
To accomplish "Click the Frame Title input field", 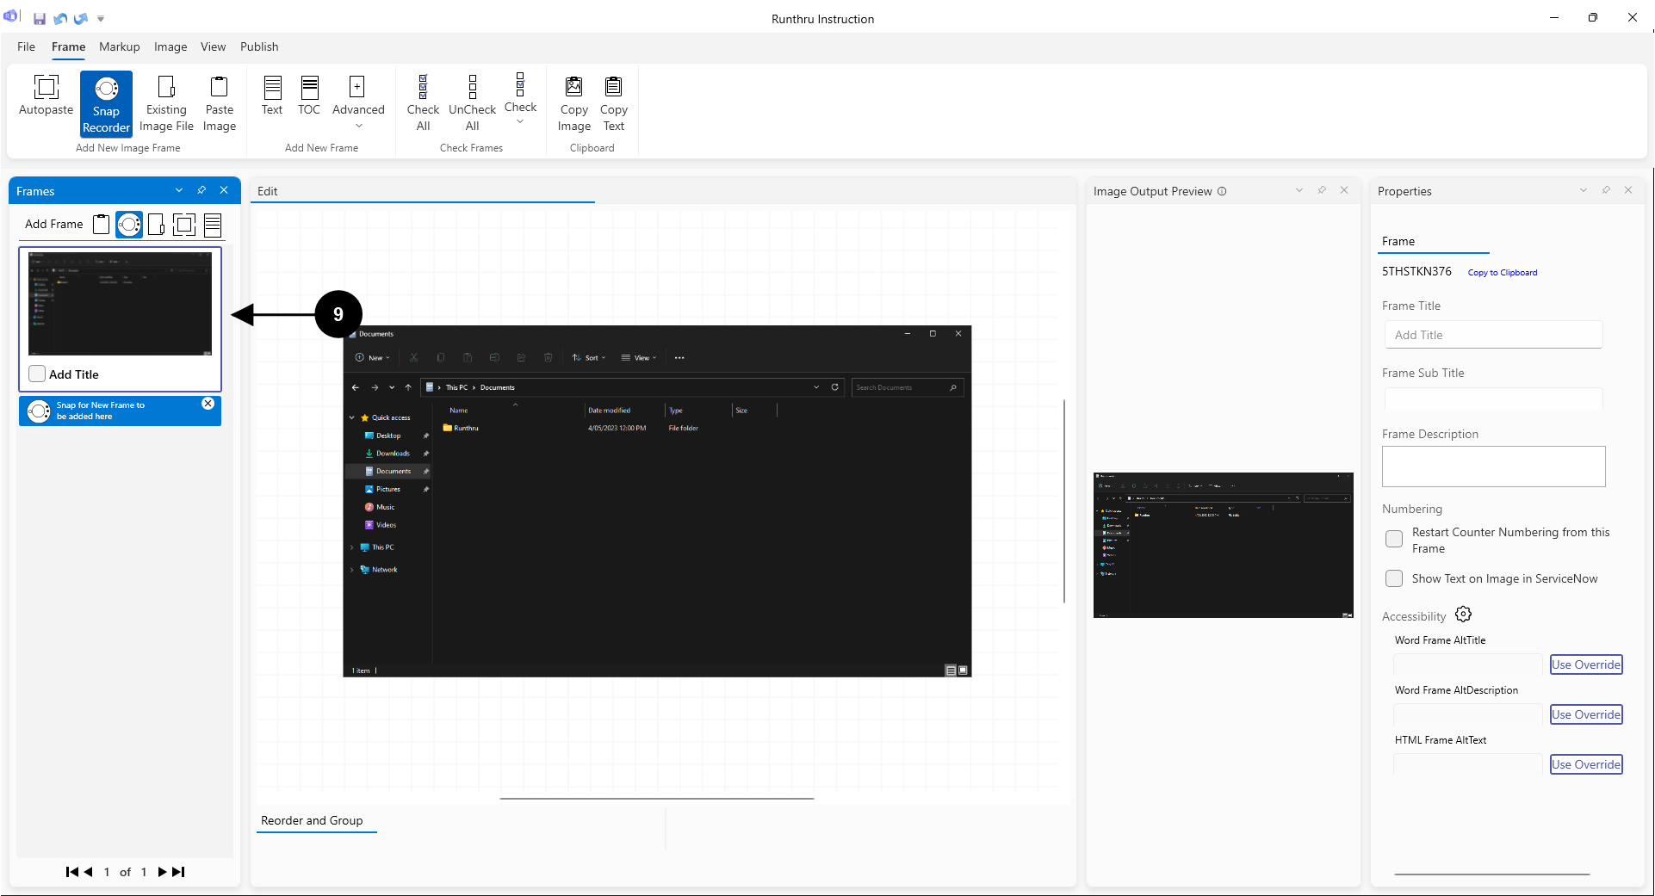I will point(1493,335).
